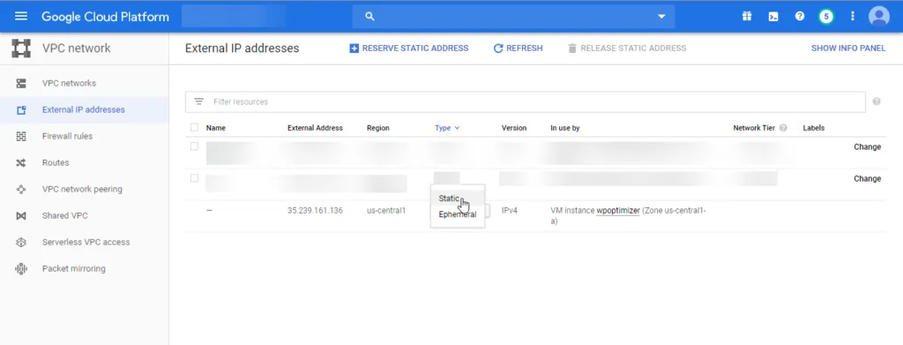The width and height of the screenshot is (903, 345).
Task: Click the External IP addresses sidebar icon
Action: click(x=21, y=110)
